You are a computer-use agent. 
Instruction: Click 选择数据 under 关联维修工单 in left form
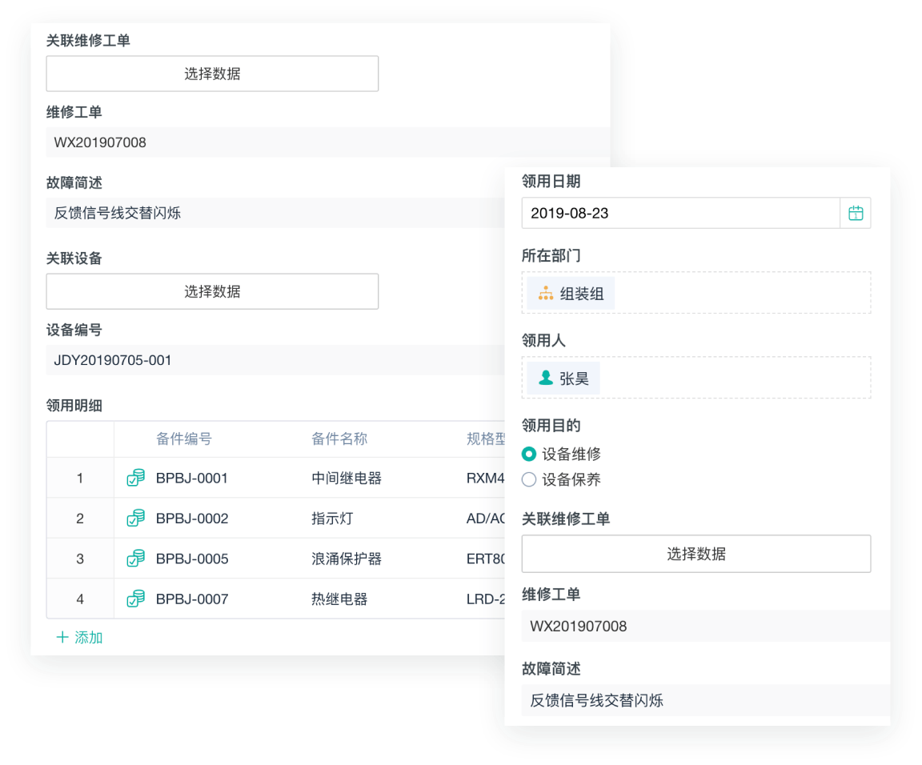(212, 74)
